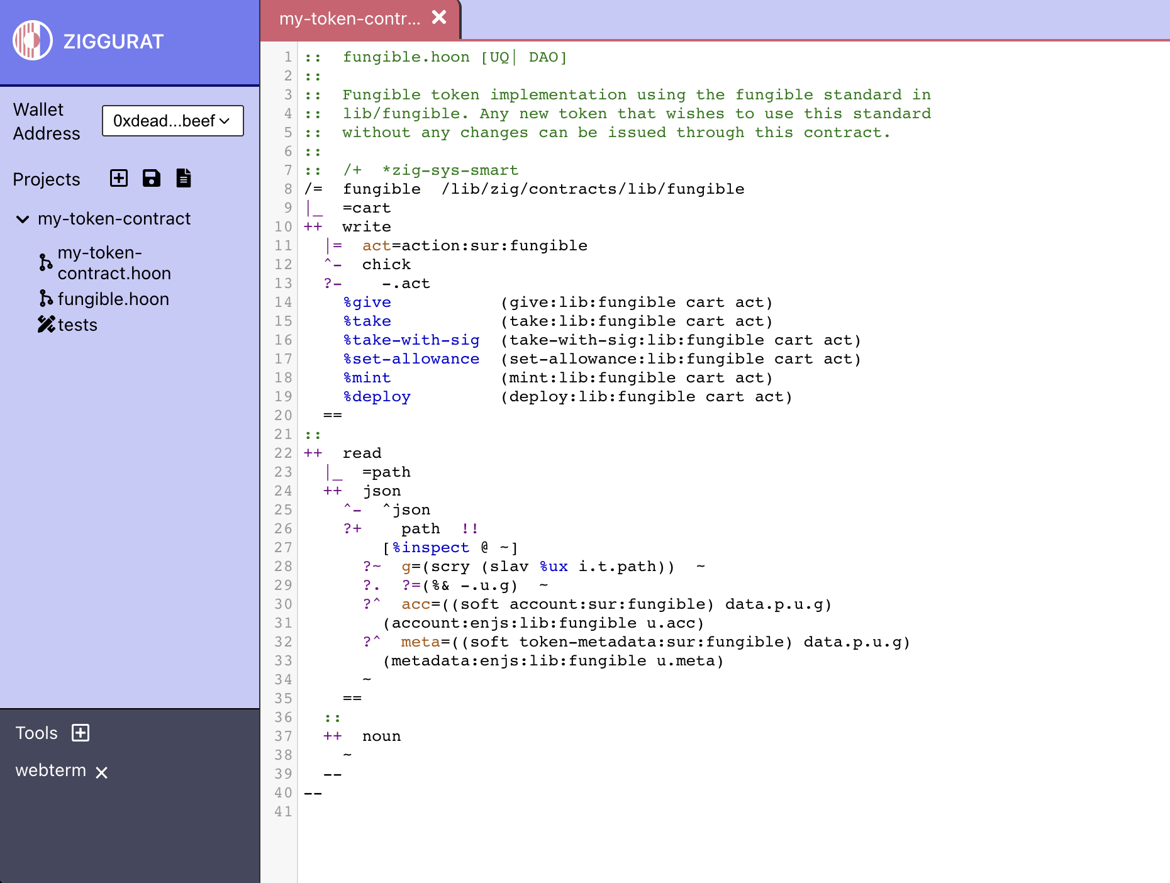
Task: Click line number 22 in gutter
Action: [x=283, y=453]
